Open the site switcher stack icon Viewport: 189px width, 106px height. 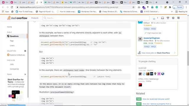pos(178,18)
